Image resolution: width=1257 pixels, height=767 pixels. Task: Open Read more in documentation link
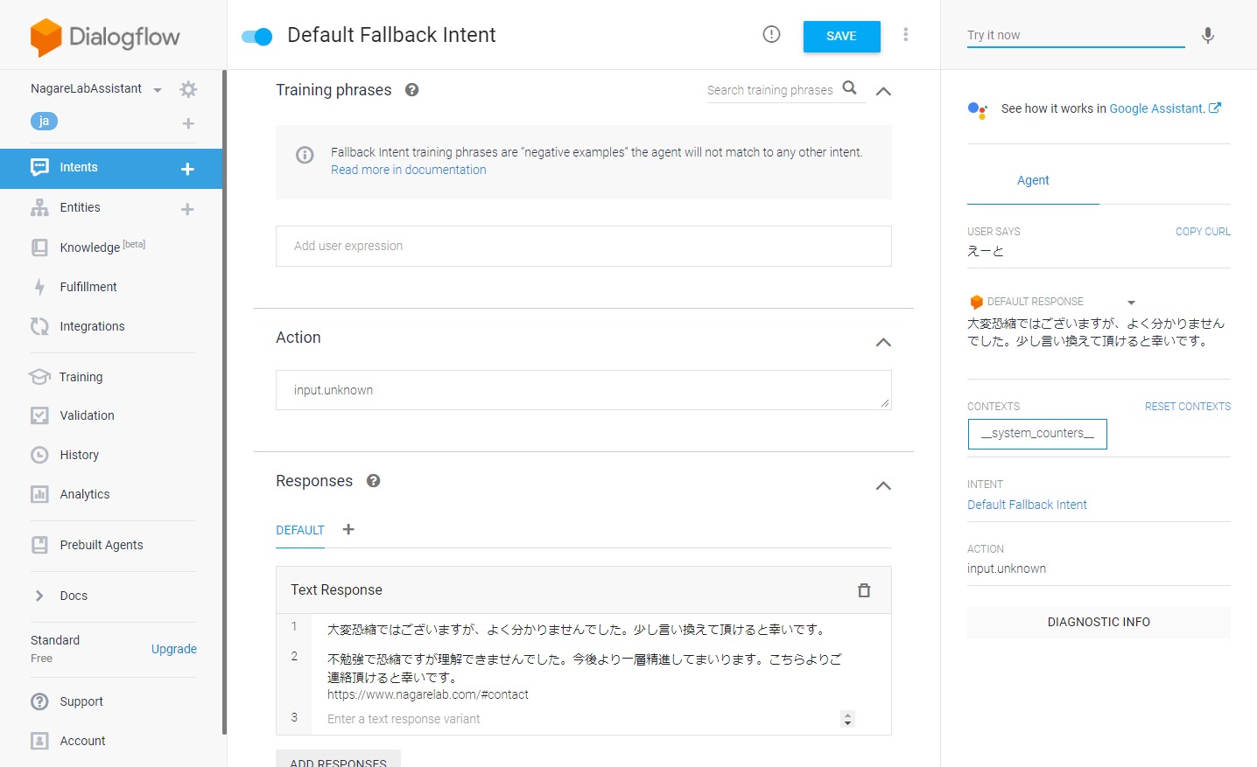408,170
